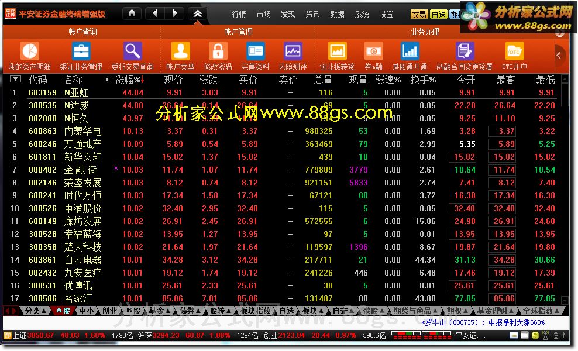This screenshot has width=578, height=351.
Task: Select the 自选 bottom tab
Action: [286, 311]
